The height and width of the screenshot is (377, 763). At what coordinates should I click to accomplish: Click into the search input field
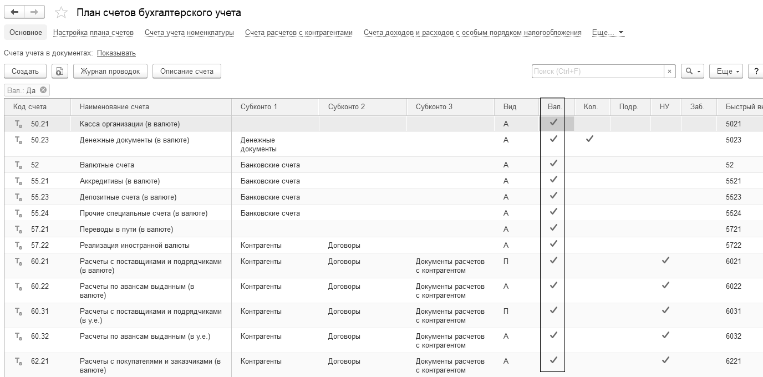point(597,72)
